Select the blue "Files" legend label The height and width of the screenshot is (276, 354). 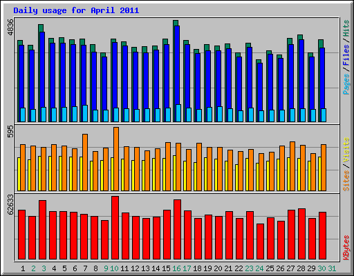(x=346, y=55)
